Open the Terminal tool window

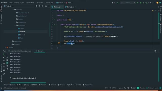(x=52, y=85)
